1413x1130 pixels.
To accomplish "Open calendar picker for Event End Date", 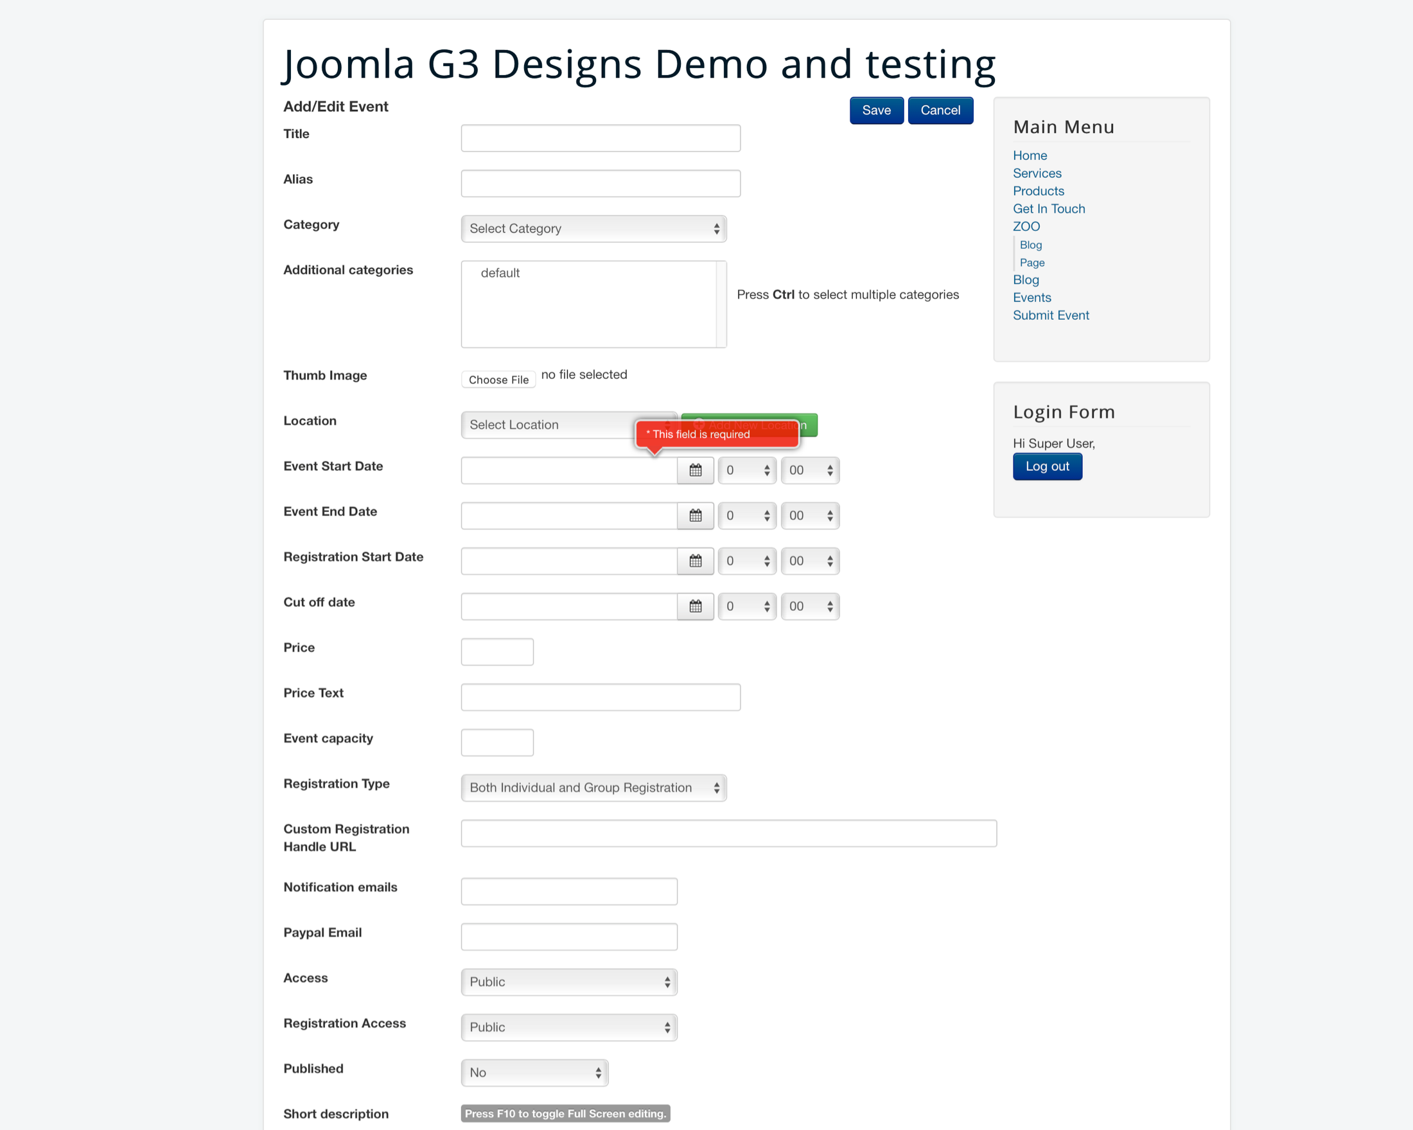I will [696, 515].
